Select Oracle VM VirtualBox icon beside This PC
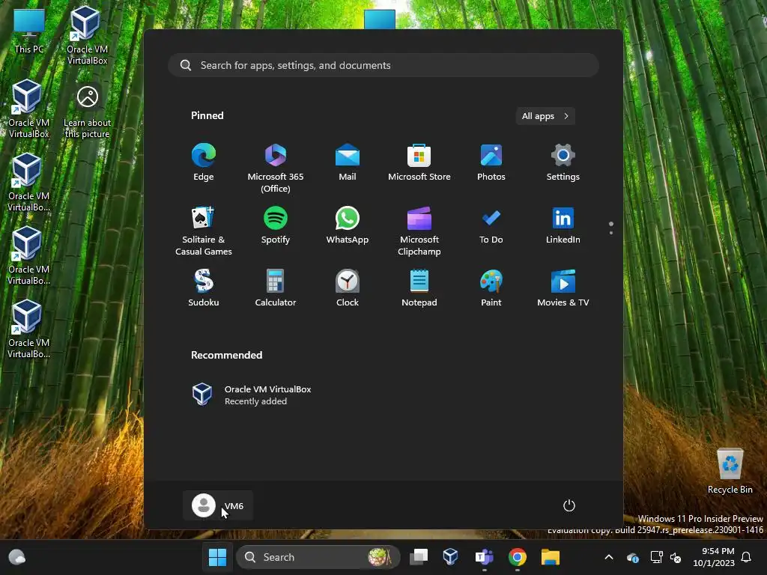This screenshot has height=575, width=767. click(x=87, y=34)
